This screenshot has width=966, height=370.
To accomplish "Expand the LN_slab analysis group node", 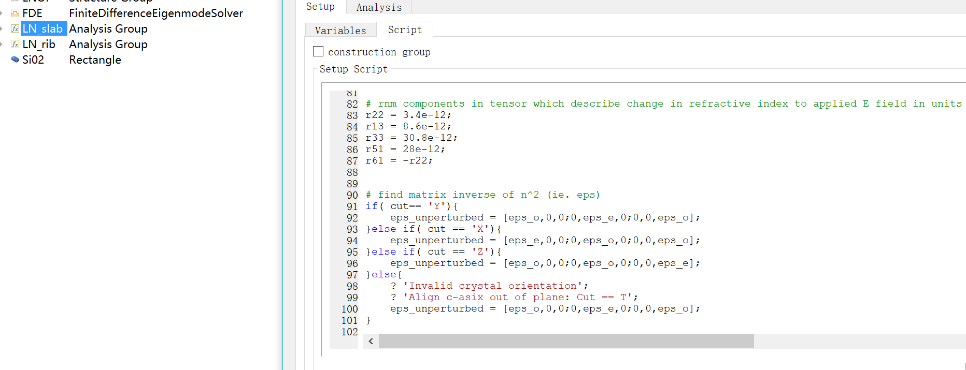I will coord(2,29).
